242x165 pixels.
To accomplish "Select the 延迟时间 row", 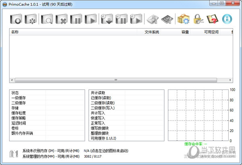I will 47,123.
